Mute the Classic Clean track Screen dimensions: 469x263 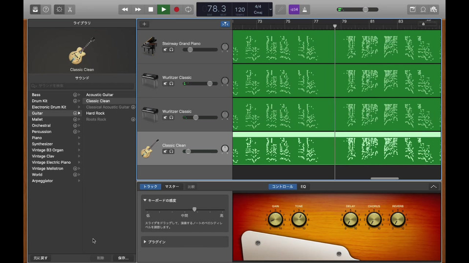coord(165,151)
